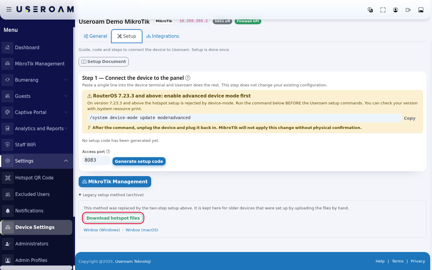Click the Hotspot QR Code icon
This screenshot has width=432, height=270.
pos(8,178)
